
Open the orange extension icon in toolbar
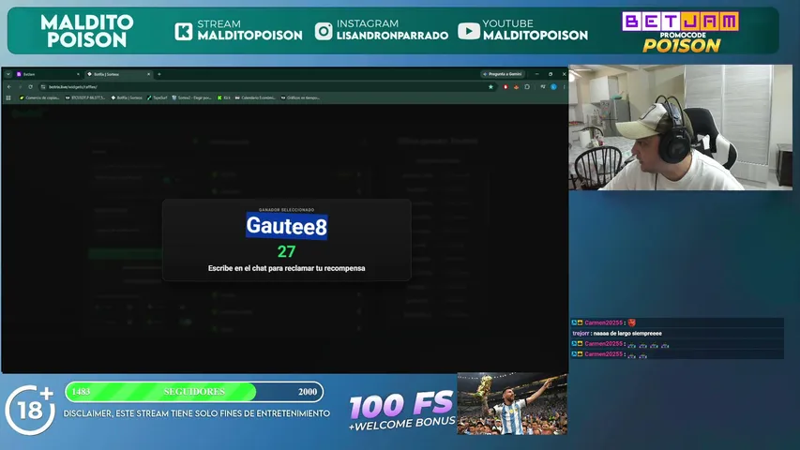click(517, 87)
